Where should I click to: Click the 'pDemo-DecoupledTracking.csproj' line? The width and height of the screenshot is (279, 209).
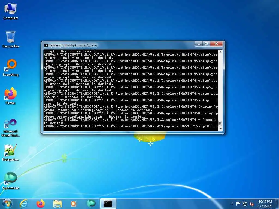coord(98,110)
